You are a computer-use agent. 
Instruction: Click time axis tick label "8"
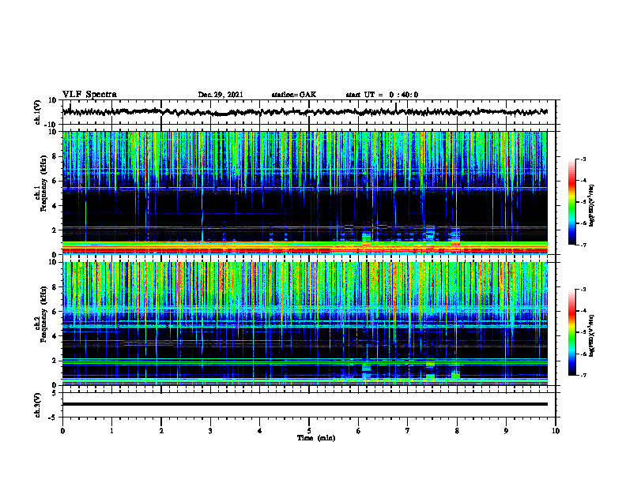point(457,431)
